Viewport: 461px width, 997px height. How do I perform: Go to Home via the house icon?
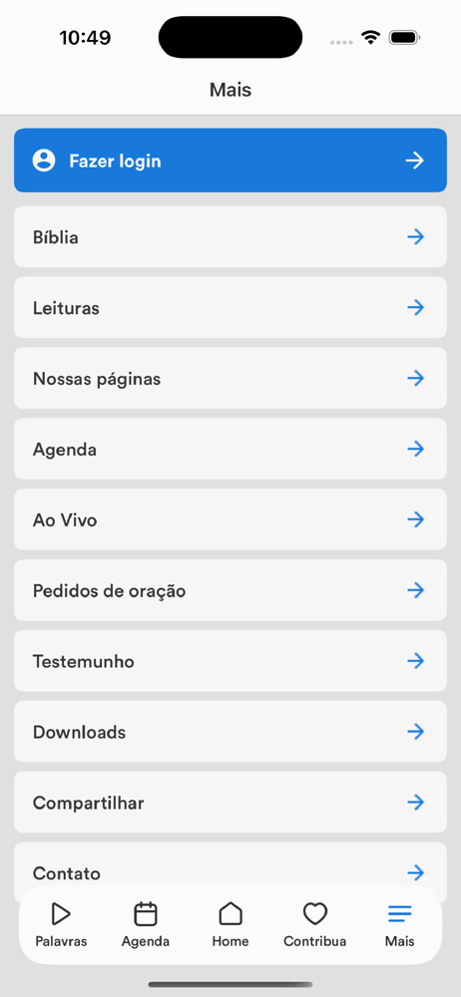click(x=230, y=914)
